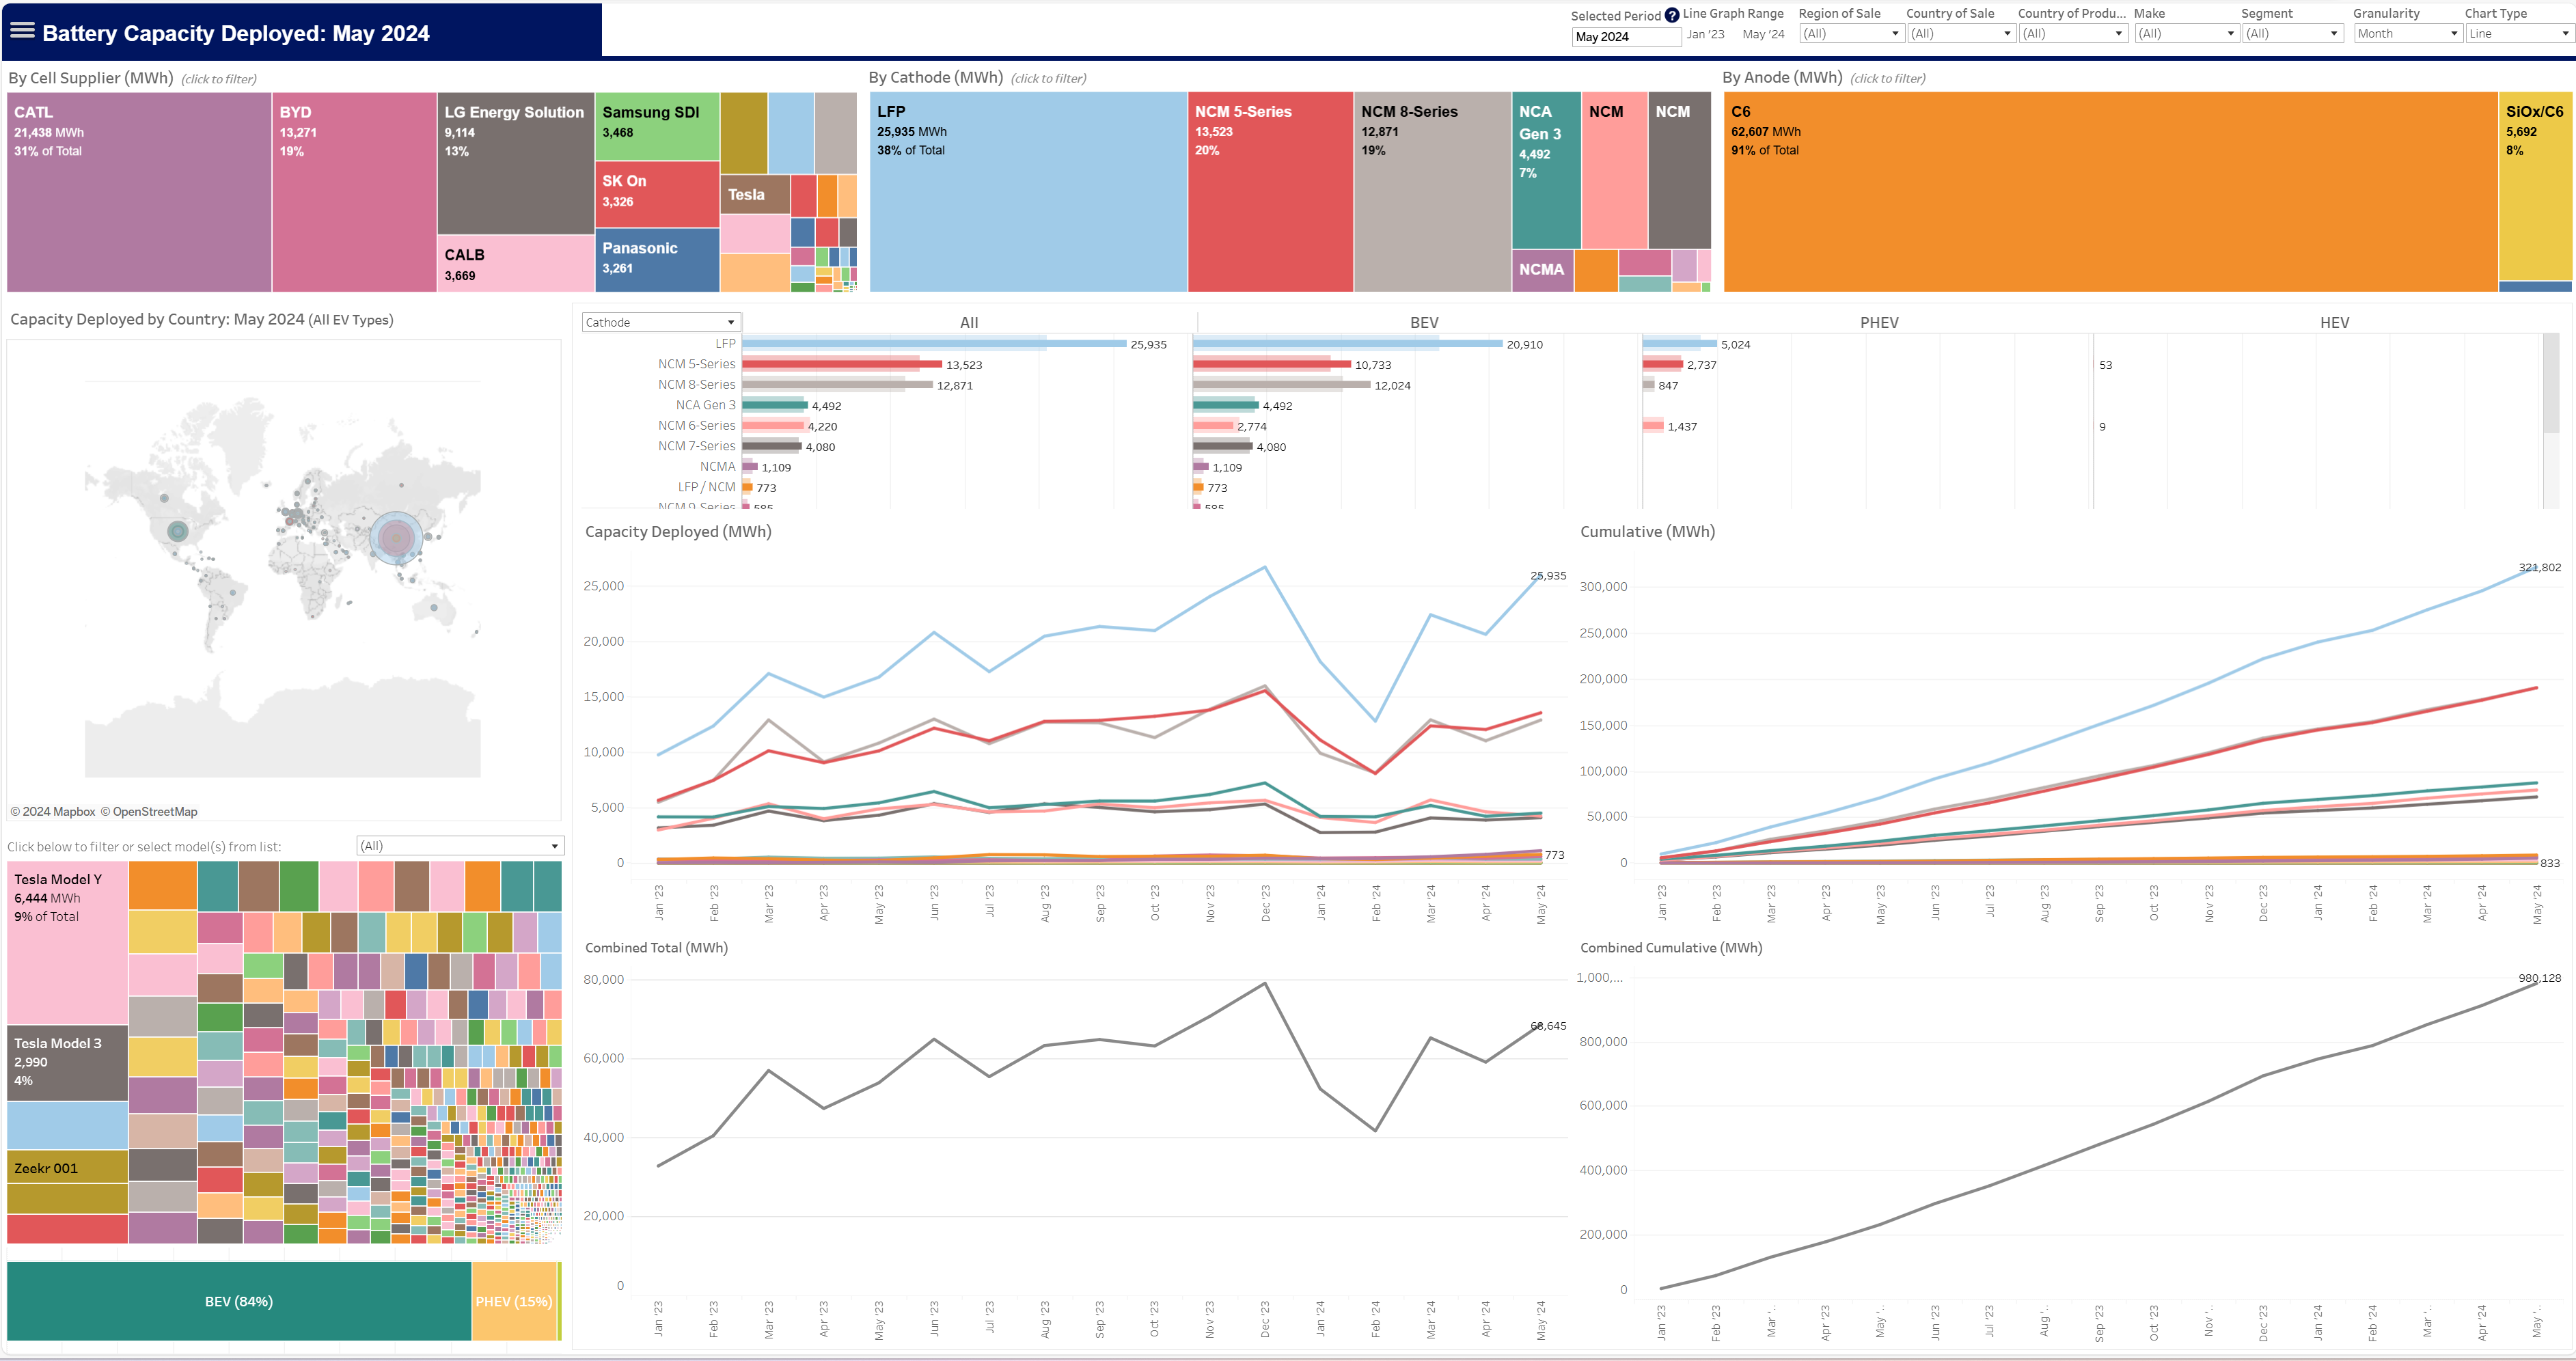Edit the Selected Period field May 2024
Viewport: 2576px width, 1361px height.
click(1626, 37)
